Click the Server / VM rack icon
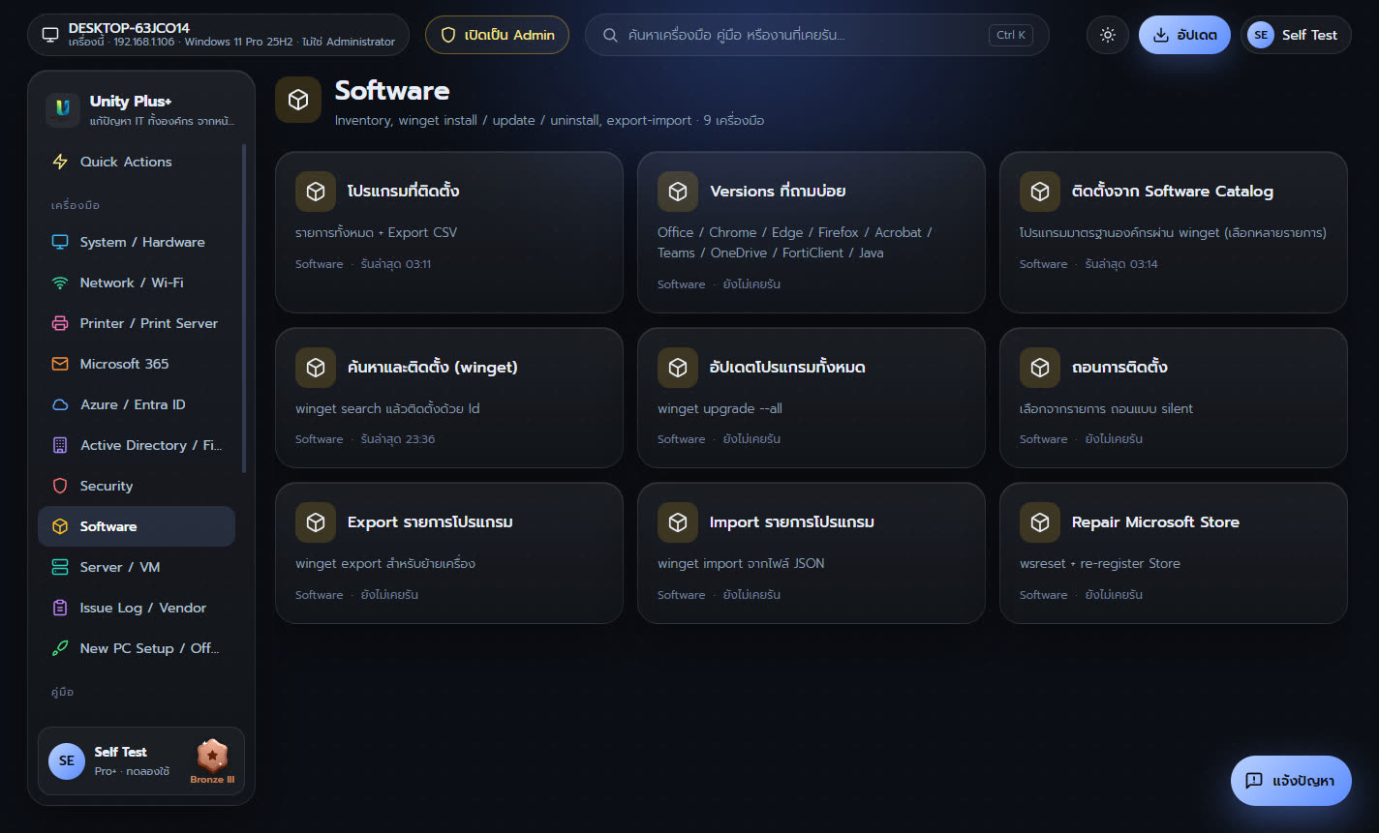 coord(60,567)
